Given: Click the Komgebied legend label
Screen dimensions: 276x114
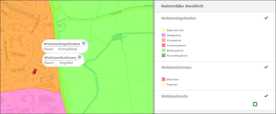Looking at the screenshot, I should click(x=174, y=41).
